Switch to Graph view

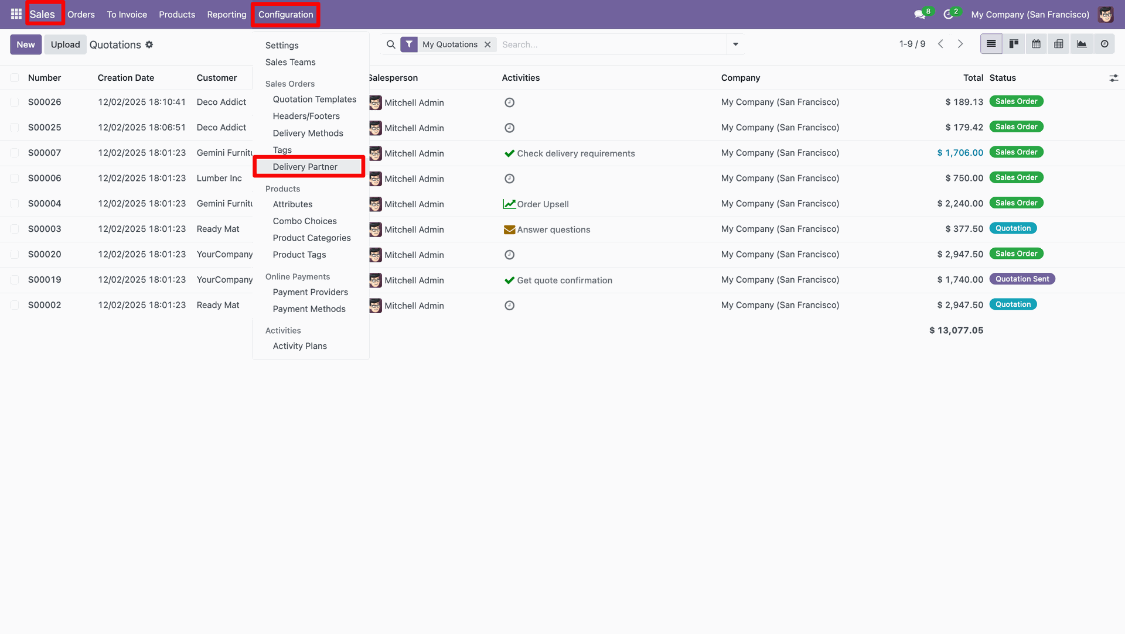pos(1081,44)
